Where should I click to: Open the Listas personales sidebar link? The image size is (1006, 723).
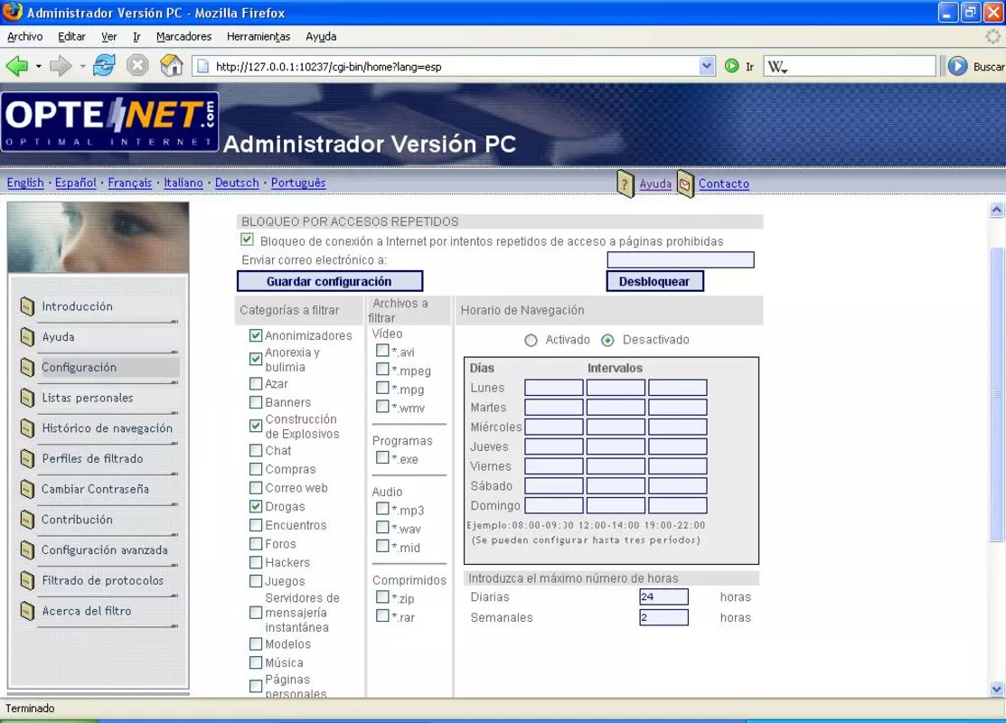pos(88,398)
